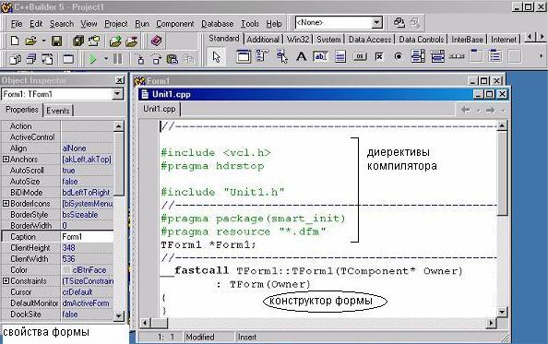This screenshot has height=344, width=548.
Task: Expand the Anchors property
Action: [x=6, y=160]
